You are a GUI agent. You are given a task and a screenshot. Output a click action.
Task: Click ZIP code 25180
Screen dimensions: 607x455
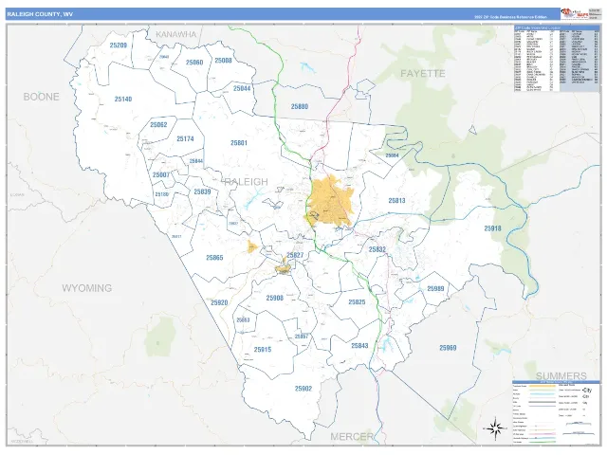162,194
